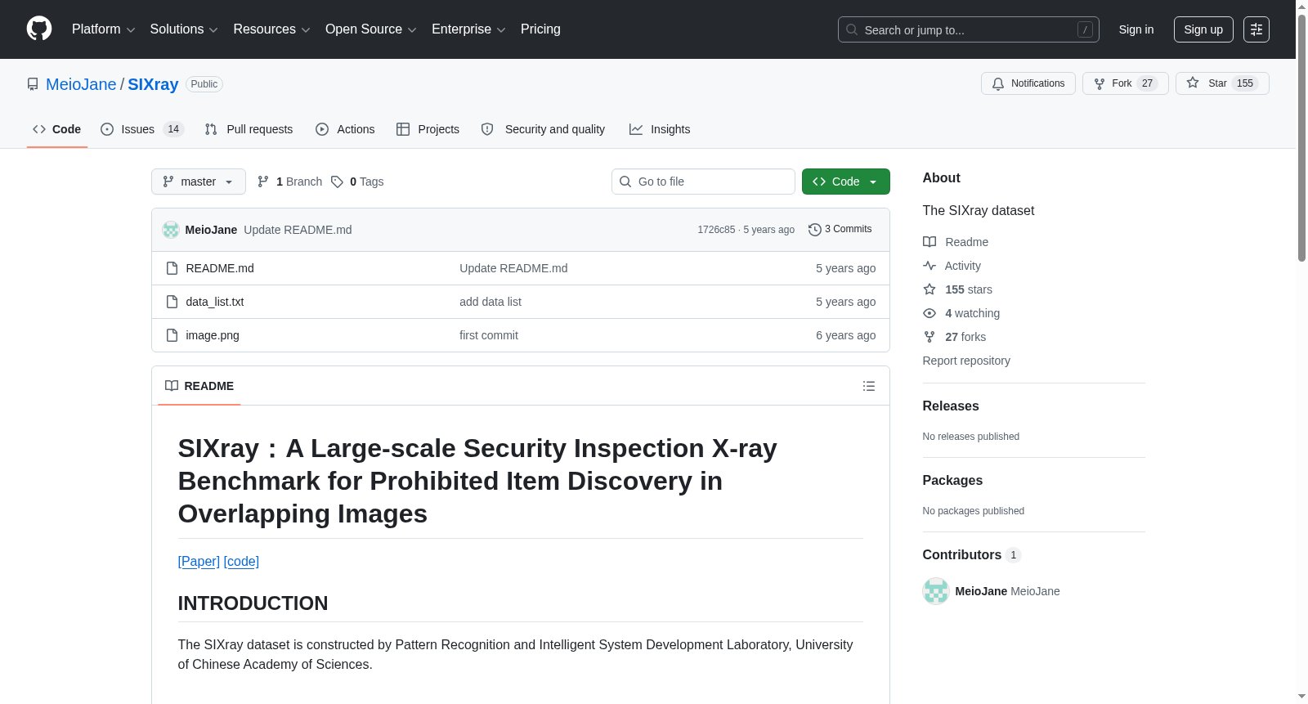The image size is (1308, 704).
Task: Click the bell icon in Notifications button
Action: click(x=998, y=83)
